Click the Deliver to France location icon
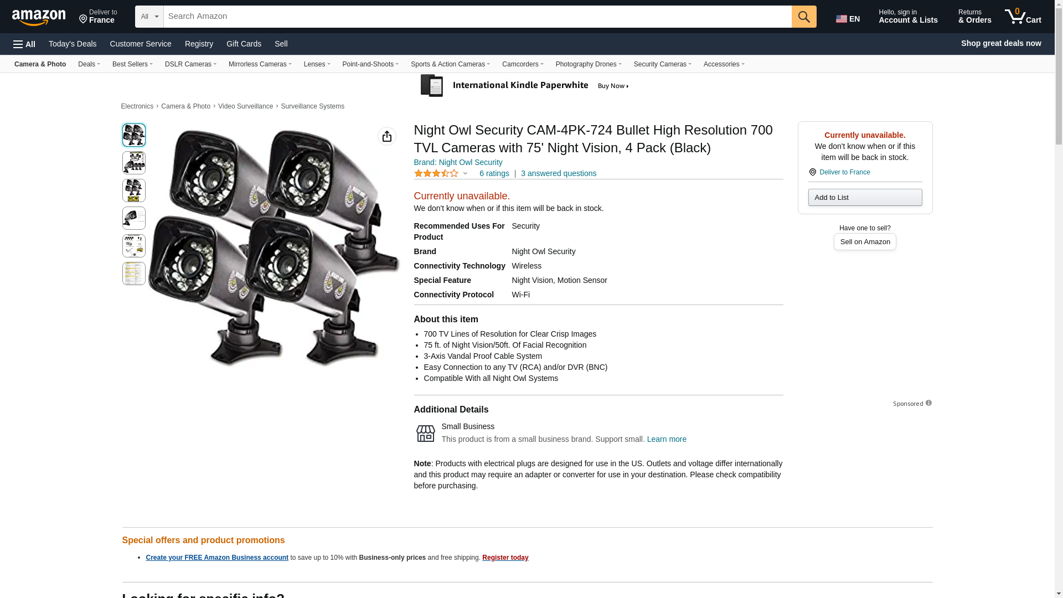 [x=84, y=20]
